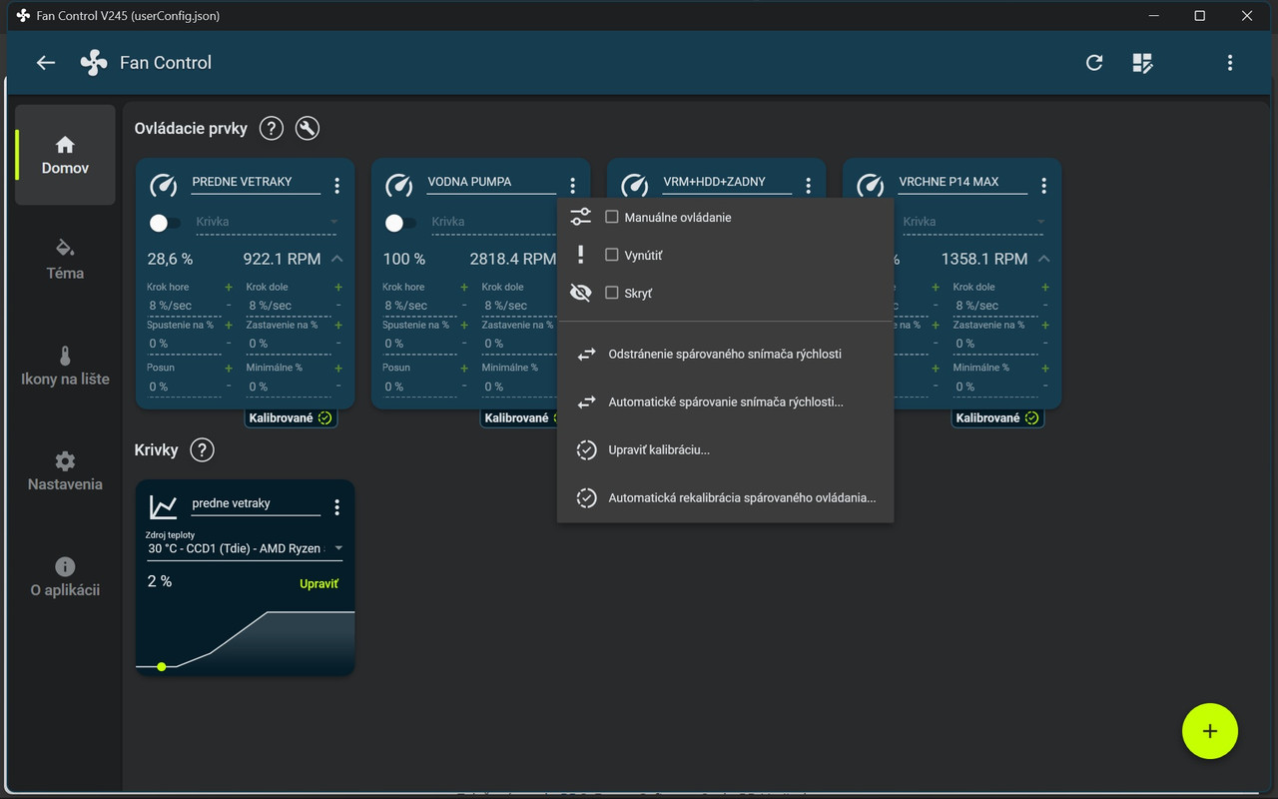1278x799 pixels.
Task: Click the green point on the curve graph
Action: [x=162, y=666]
